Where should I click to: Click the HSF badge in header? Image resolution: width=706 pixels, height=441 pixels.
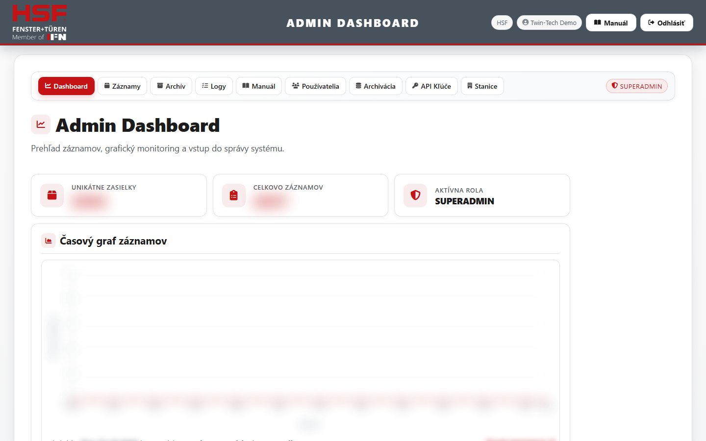tap(502, 23)
